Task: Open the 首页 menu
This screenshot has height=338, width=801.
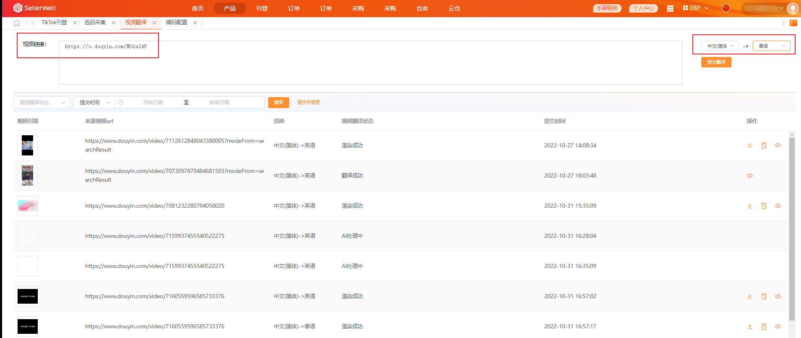Action: coord(198,8)
